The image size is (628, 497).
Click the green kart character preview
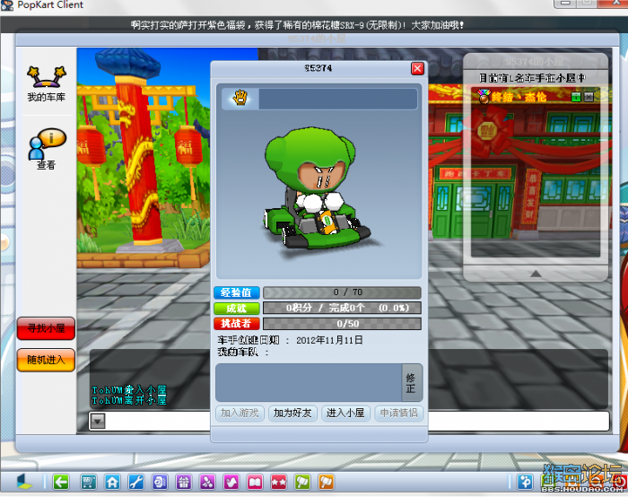click(318, 192)
